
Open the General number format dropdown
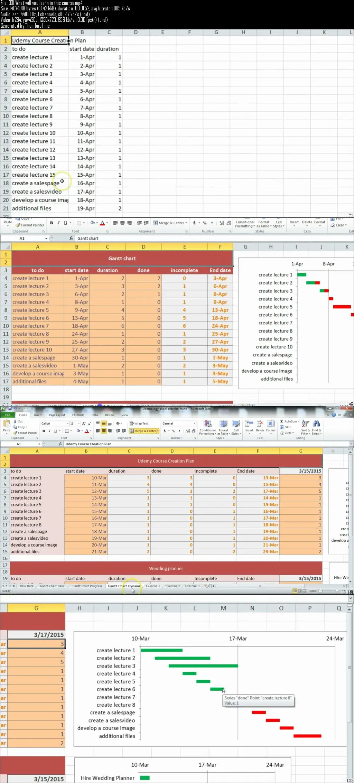[x=194, y=423]
